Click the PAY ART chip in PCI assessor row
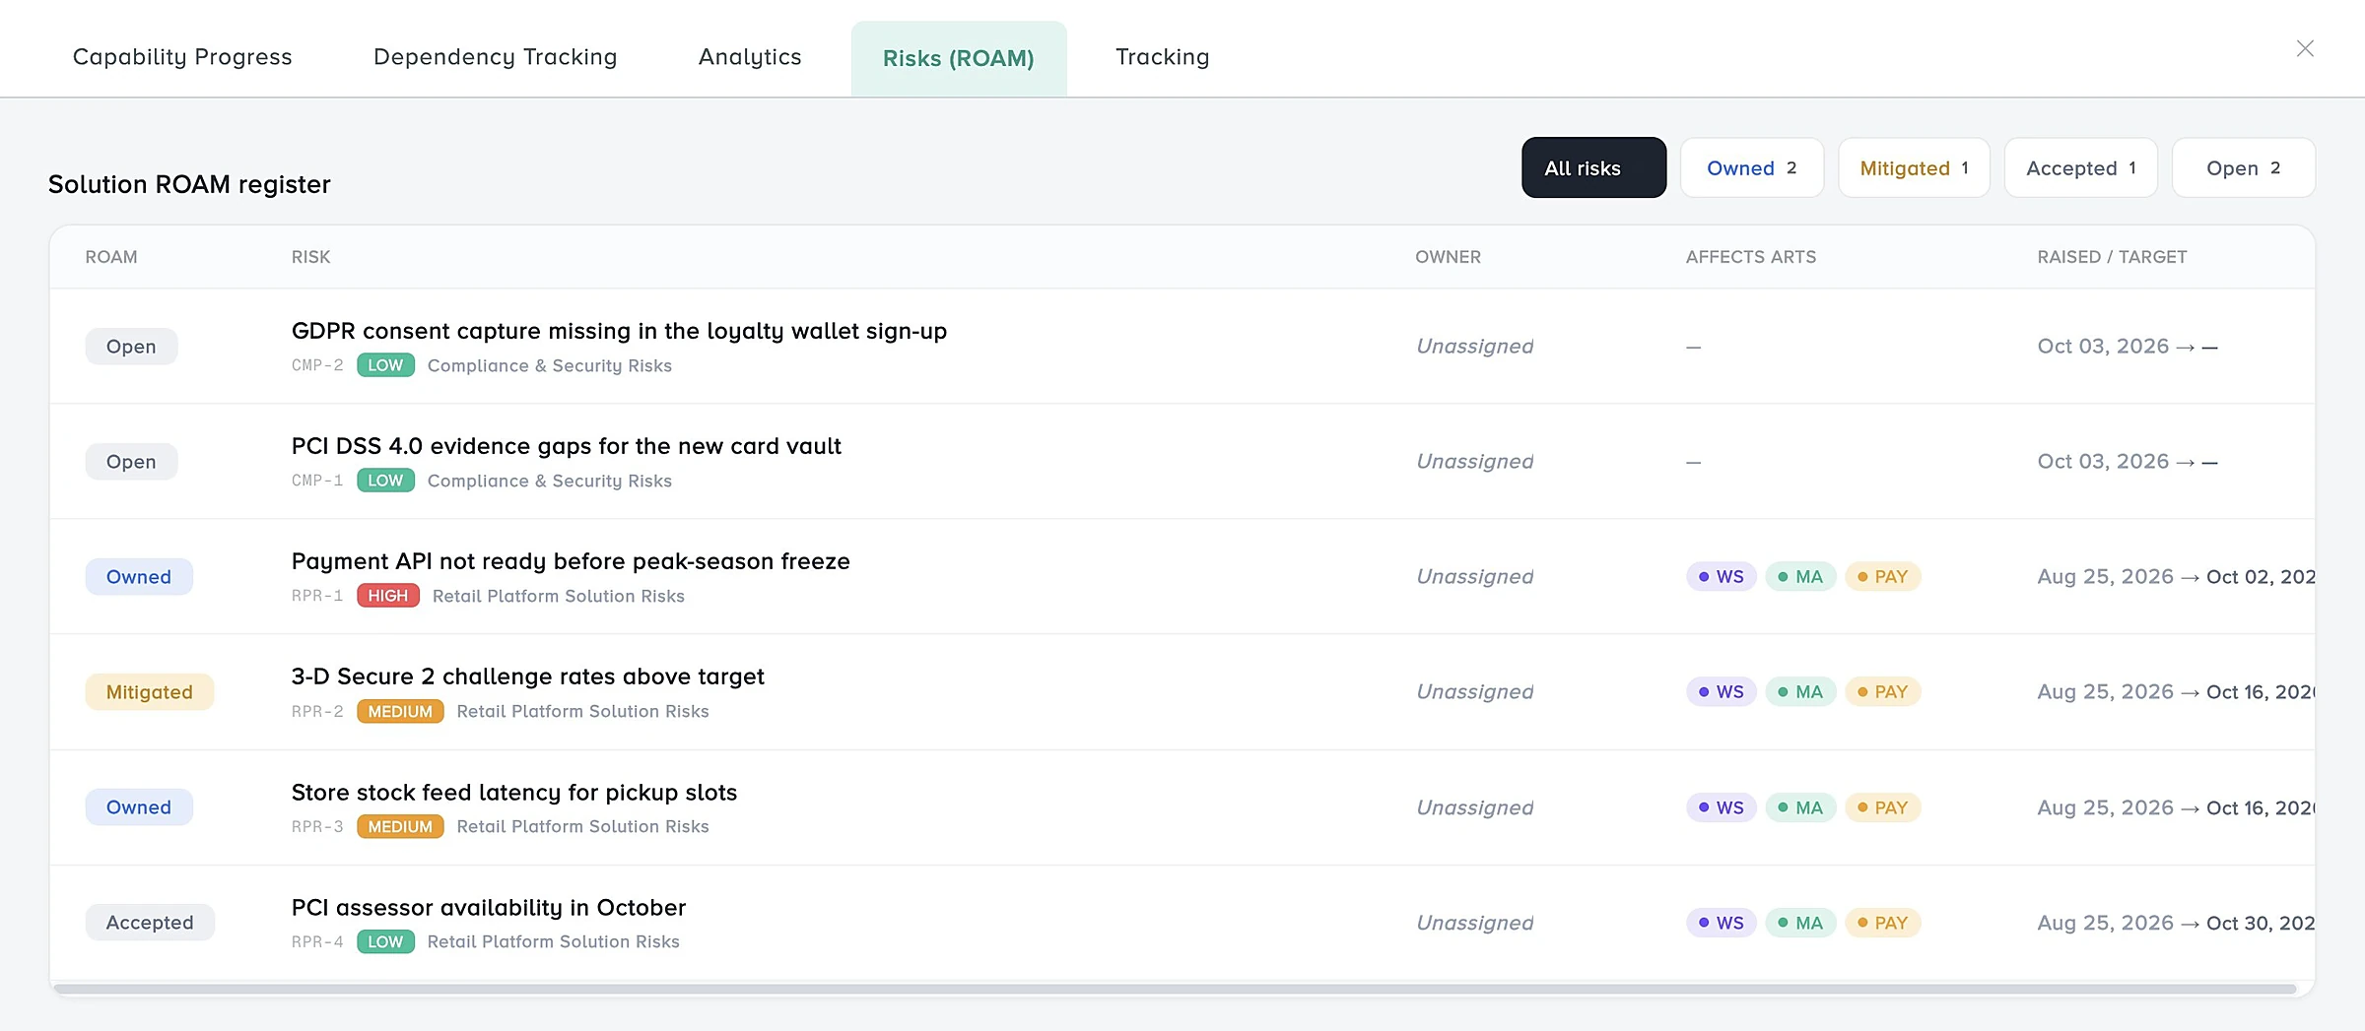The height and width of the screenshot is (1031, 2365). (1883, 923)
